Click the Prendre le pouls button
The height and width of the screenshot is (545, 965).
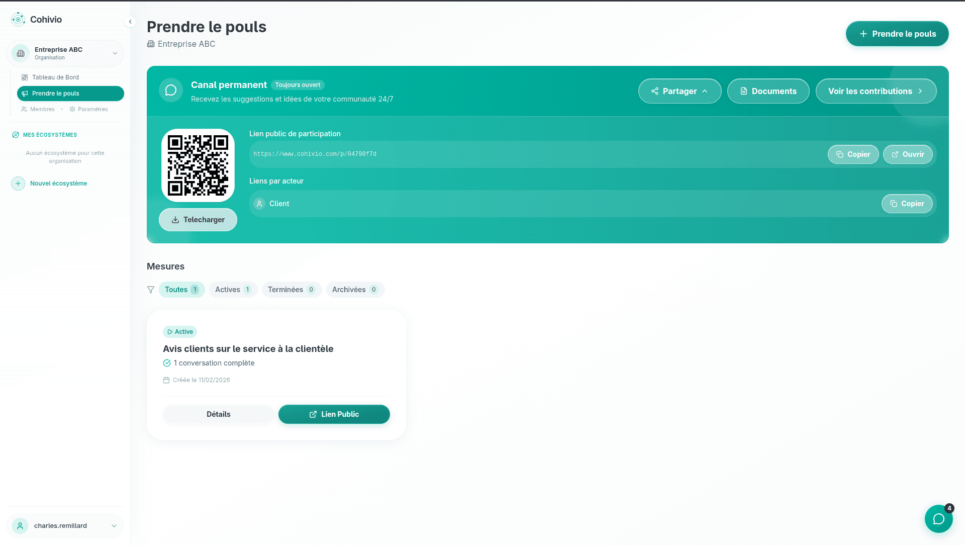(x=897, y=34)
